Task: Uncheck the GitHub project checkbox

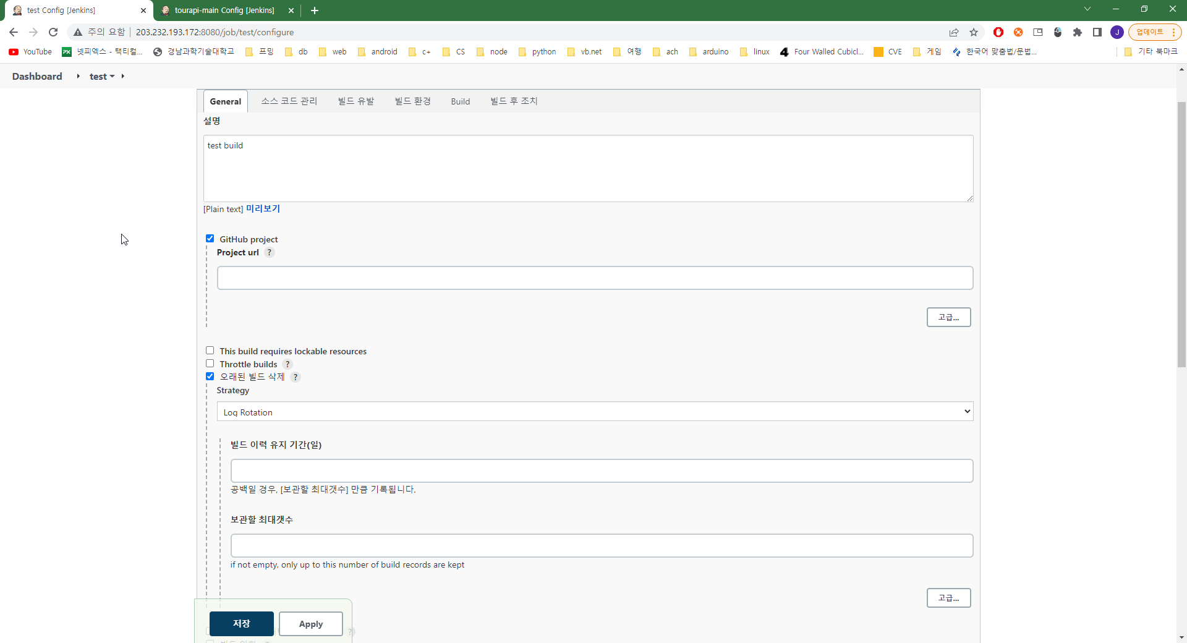Action: 210,238
